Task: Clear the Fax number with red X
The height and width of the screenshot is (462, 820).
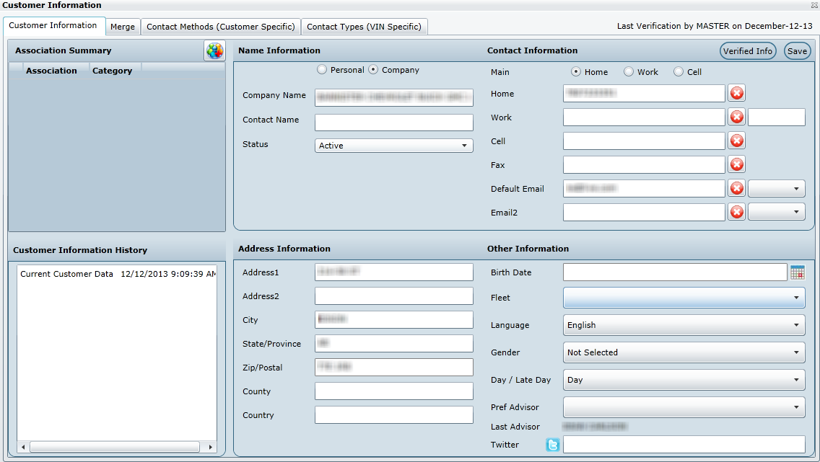Action: pos(736,164)
